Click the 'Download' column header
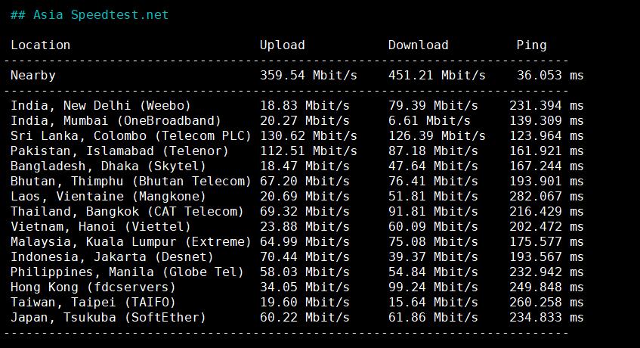 [418, 45]
